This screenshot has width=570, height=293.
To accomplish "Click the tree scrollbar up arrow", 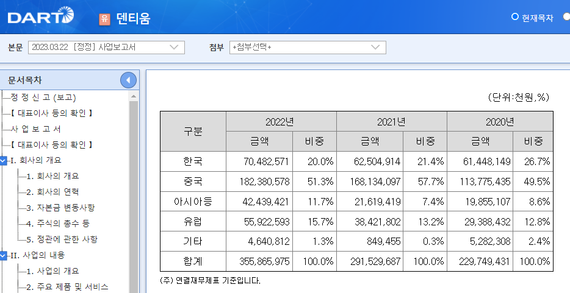I will pos(134,96).
